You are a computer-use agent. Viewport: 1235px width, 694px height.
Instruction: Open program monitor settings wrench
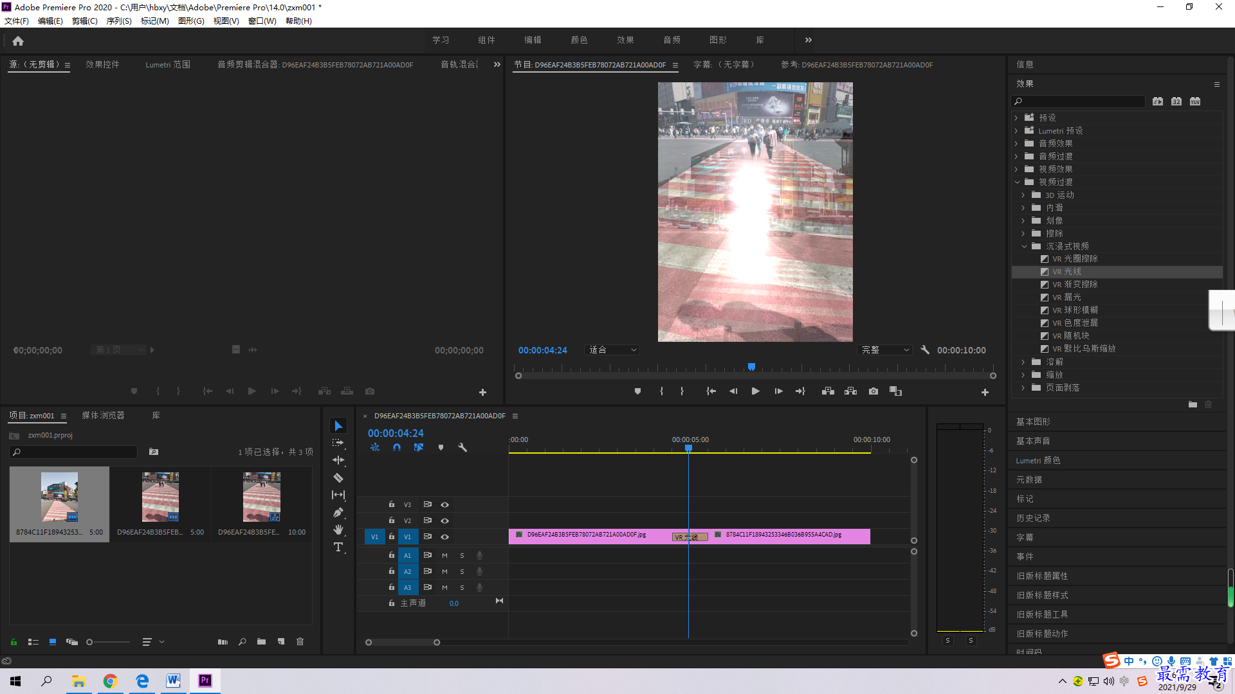925,350
